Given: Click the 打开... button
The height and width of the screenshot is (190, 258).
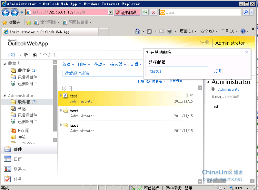Looking at the screenshot, I should point(220,71).
